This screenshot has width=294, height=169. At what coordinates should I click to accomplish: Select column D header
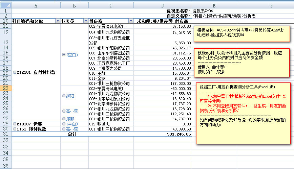163,6
